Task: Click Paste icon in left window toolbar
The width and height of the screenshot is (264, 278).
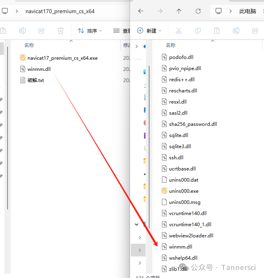Action: (3, 31)
